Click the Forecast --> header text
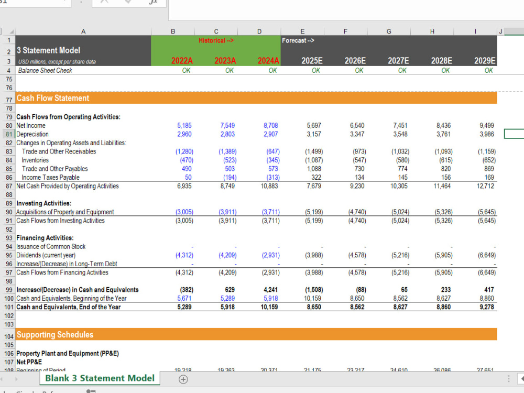 coord(298,40)
